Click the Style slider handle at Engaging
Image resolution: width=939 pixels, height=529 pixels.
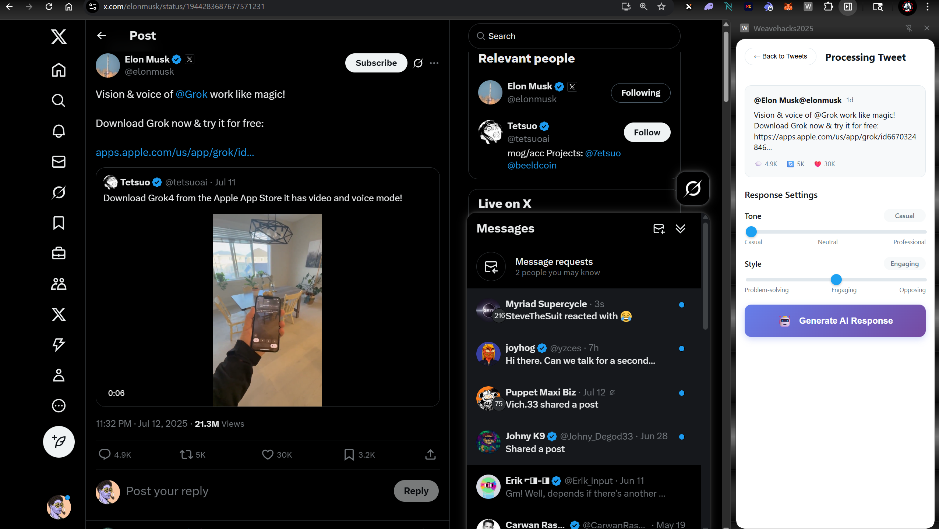(836, 280)
